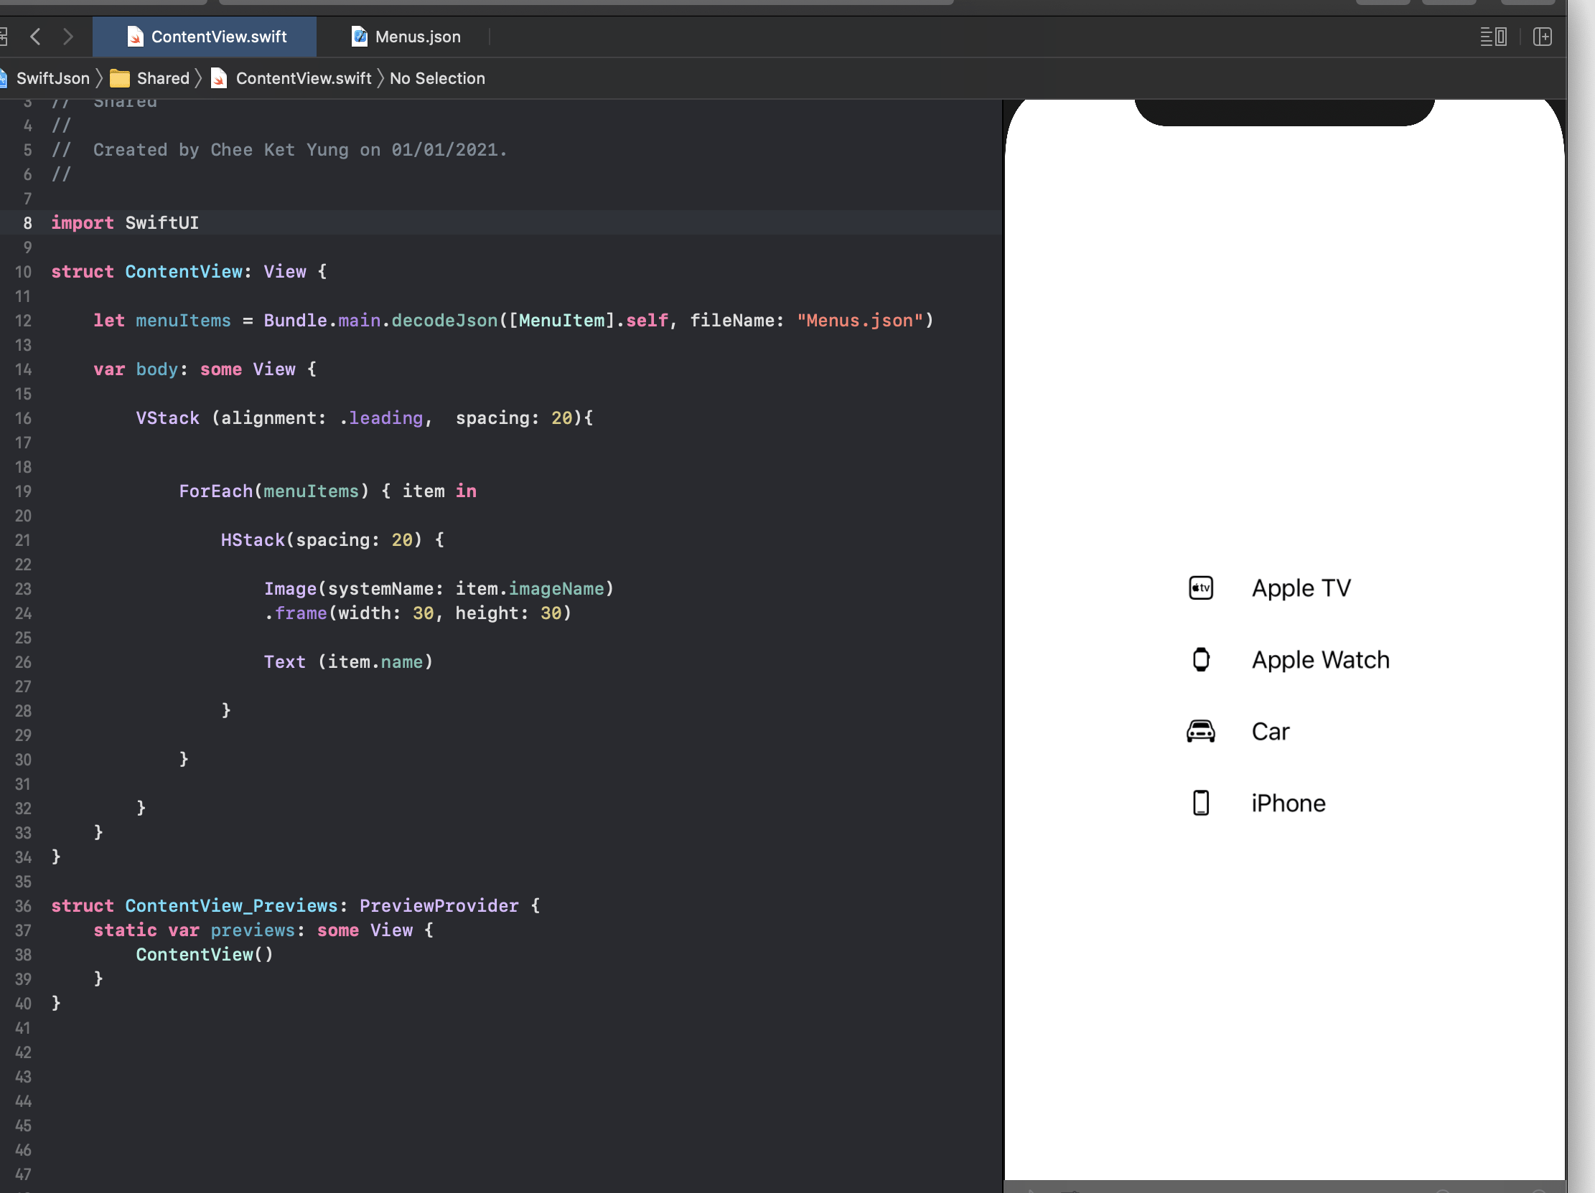Select the Apple TV icon in the preview

click(x=1200, y=587)
